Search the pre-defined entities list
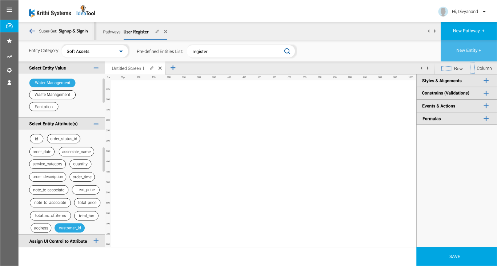This screenshot has height=266, width=497. pos(287,51)
